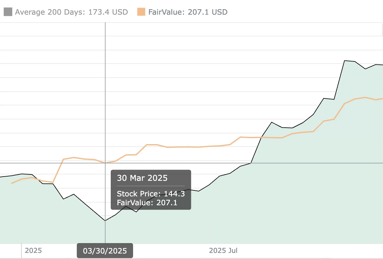Click the 03/30/2025 date label on the axis
Screen dimensions: 383x259
(x=105, y=251)
